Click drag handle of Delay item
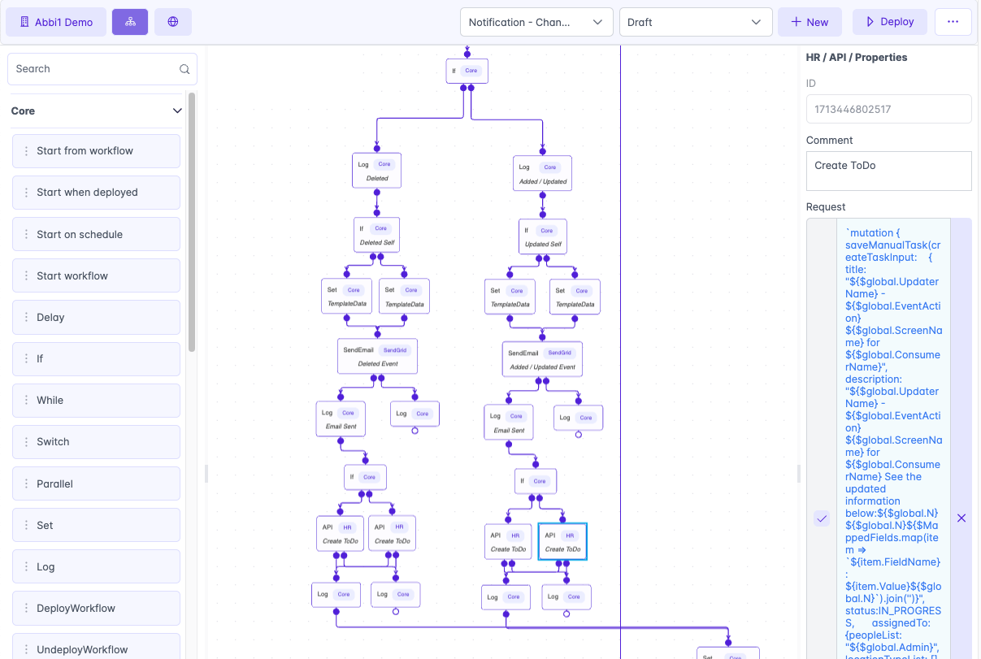 tap(26, 318)
